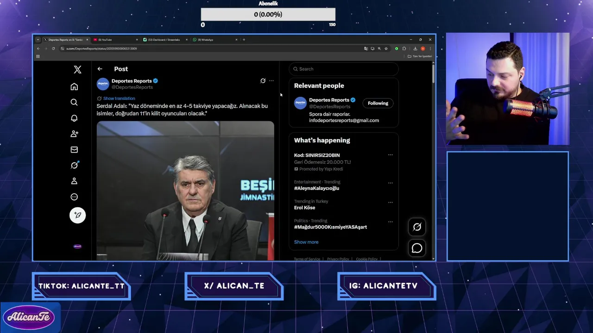Open Messages envelope in sidebar
Viewport: 593px width, 333px height.
click(x=74, y=149)
